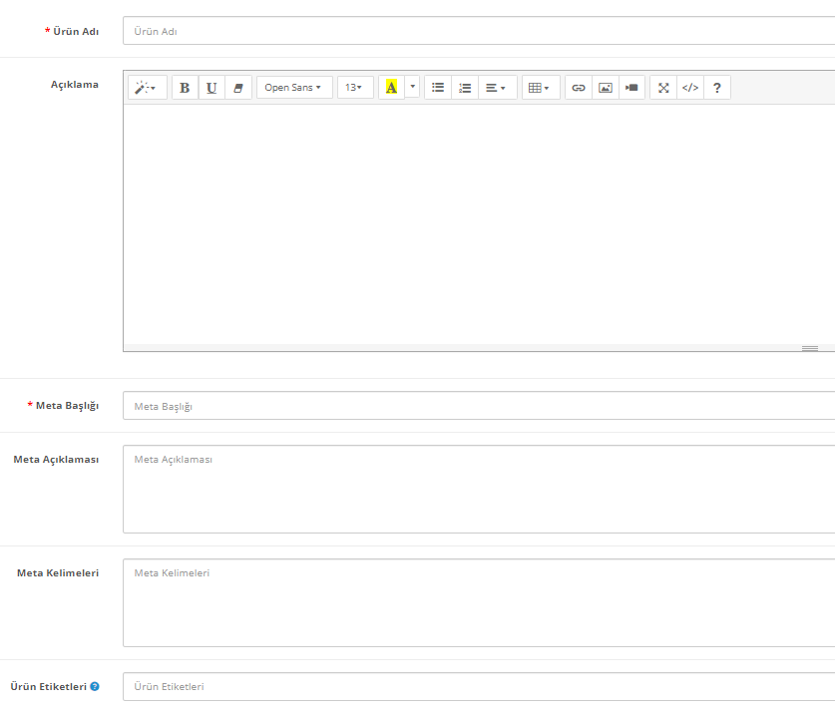This screenshot has width=835, height=718.
Task: Toggle underline formatting
Action: tap(211, 88)
